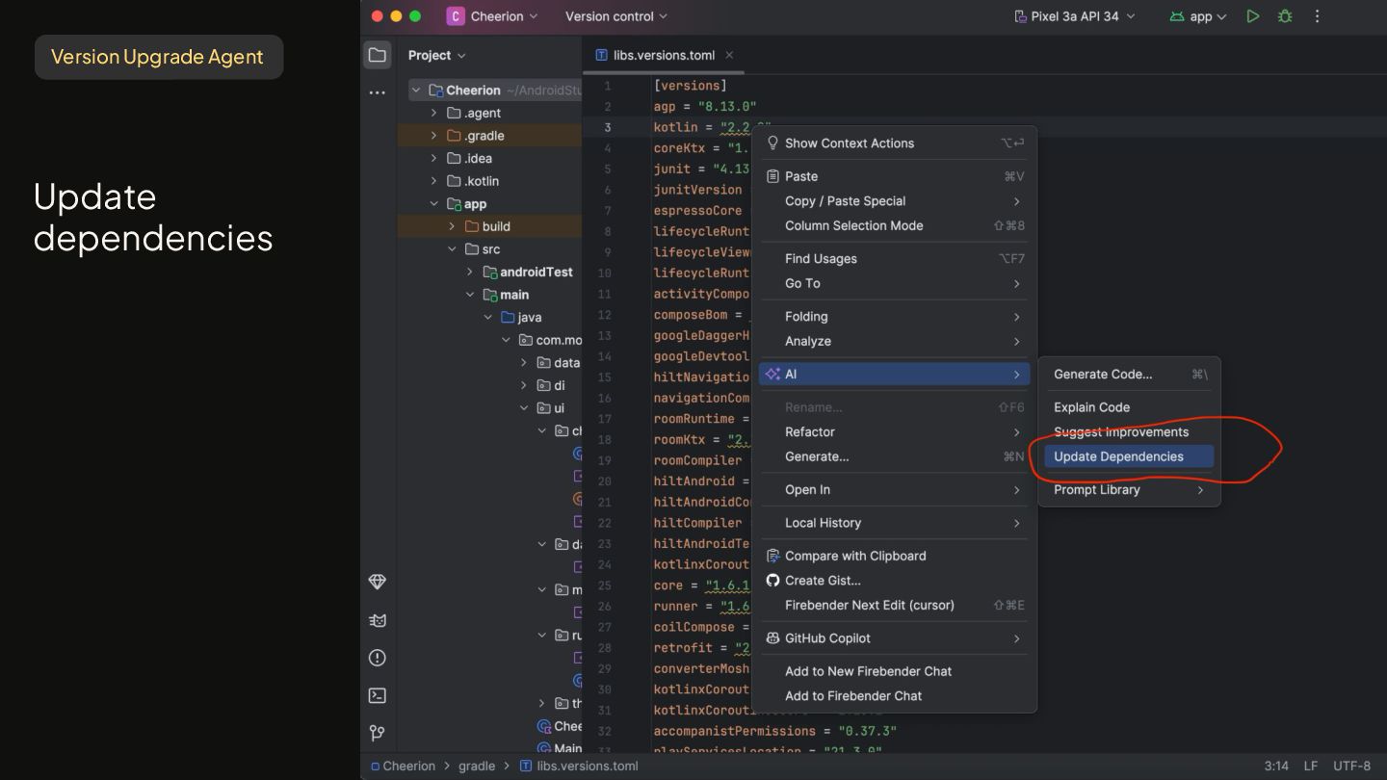The image size is (1387, 780).
Task: Select Update Dependencies in AI submenu
Action: (1118, 456)
